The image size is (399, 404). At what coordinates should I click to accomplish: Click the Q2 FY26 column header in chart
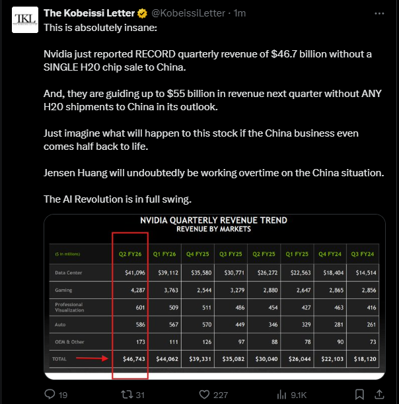click(x=129, y=252)
